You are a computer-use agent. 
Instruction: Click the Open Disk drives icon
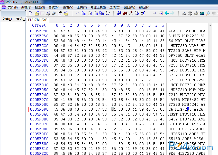(x=190, y=13)
